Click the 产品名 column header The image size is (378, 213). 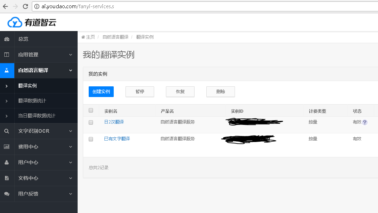[167, 111]
